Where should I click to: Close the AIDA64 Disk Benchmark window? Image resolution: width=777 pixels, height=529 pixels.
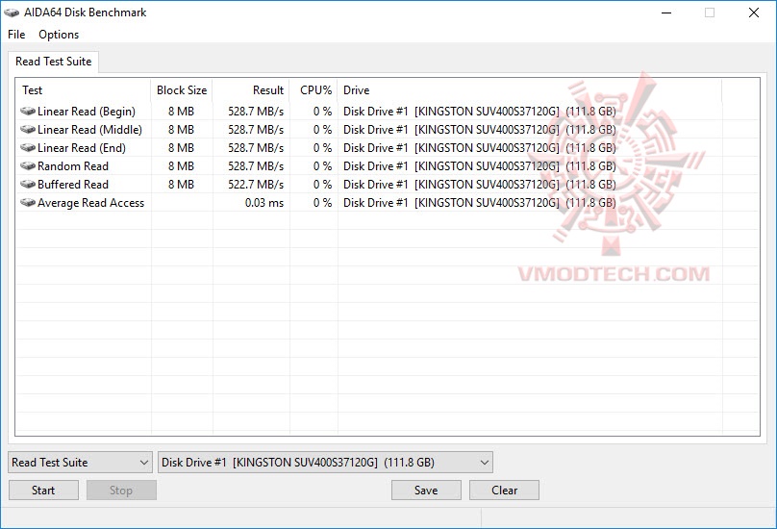[754, 13]
